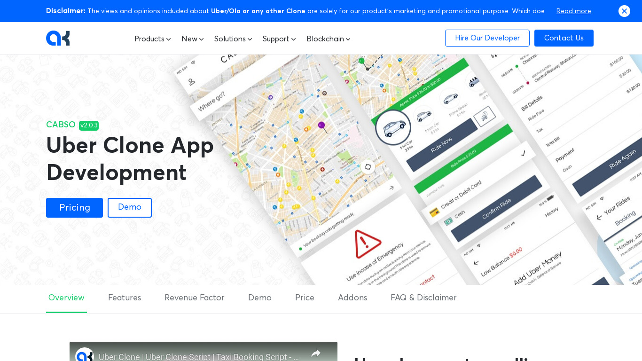Close the disclaimer banner
The image size is (642, 361).
pos(624,11)
